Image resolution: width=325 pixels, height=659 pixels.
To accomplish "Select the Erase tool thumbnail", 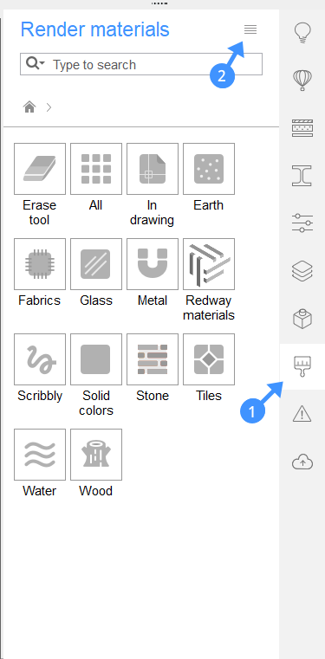I will tap(40, 169).
